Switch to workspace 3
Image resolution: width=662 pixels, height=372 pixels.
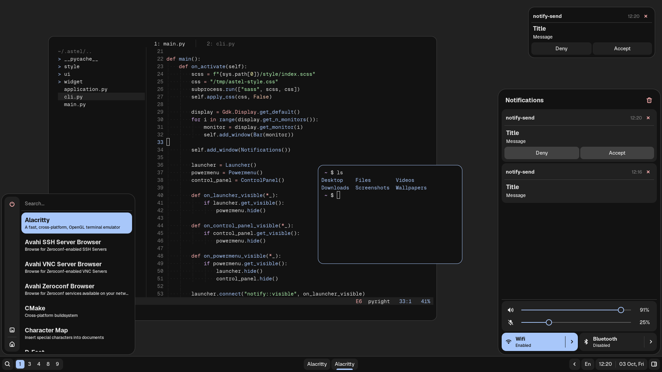pyautogui.click(x=29, y=364)
